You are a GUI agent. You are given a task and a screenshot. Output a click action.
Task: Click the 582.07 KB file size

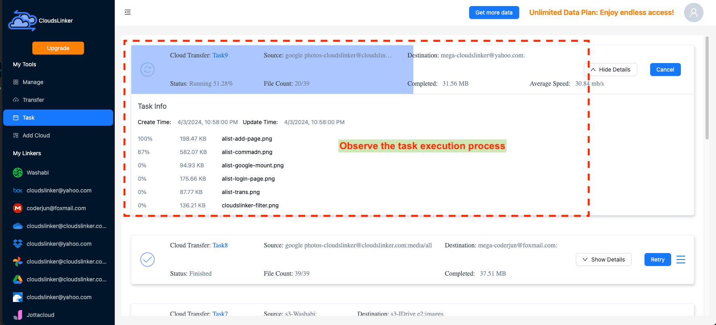point(193,152)
